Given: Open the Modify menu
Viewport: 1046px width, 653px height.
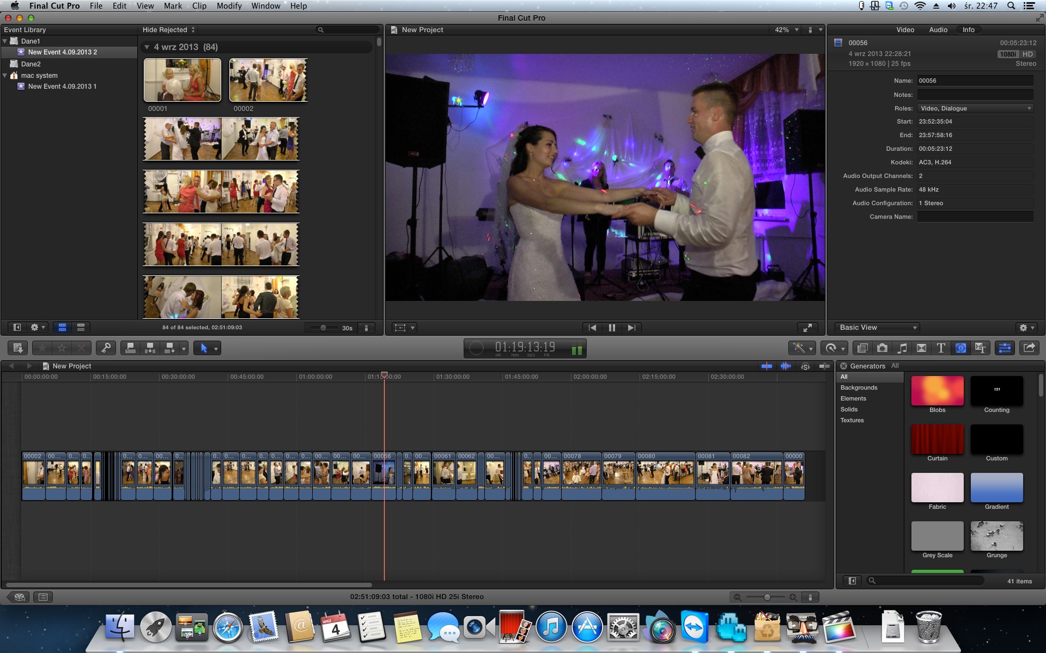Looking at the screenshot, I should 229,6.
